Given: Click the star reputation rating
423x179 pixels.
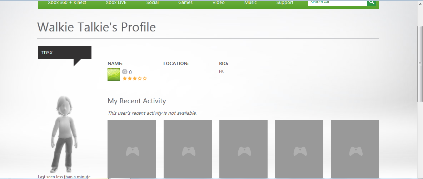Looking at the screenshot, I should [x=135, y=79].
